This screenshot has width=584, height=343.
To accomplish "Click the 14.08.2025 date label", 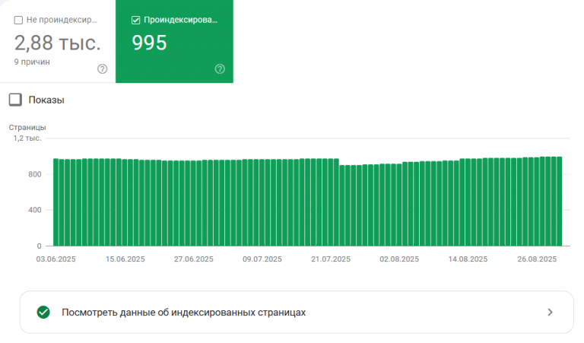I will coord(468,259).
